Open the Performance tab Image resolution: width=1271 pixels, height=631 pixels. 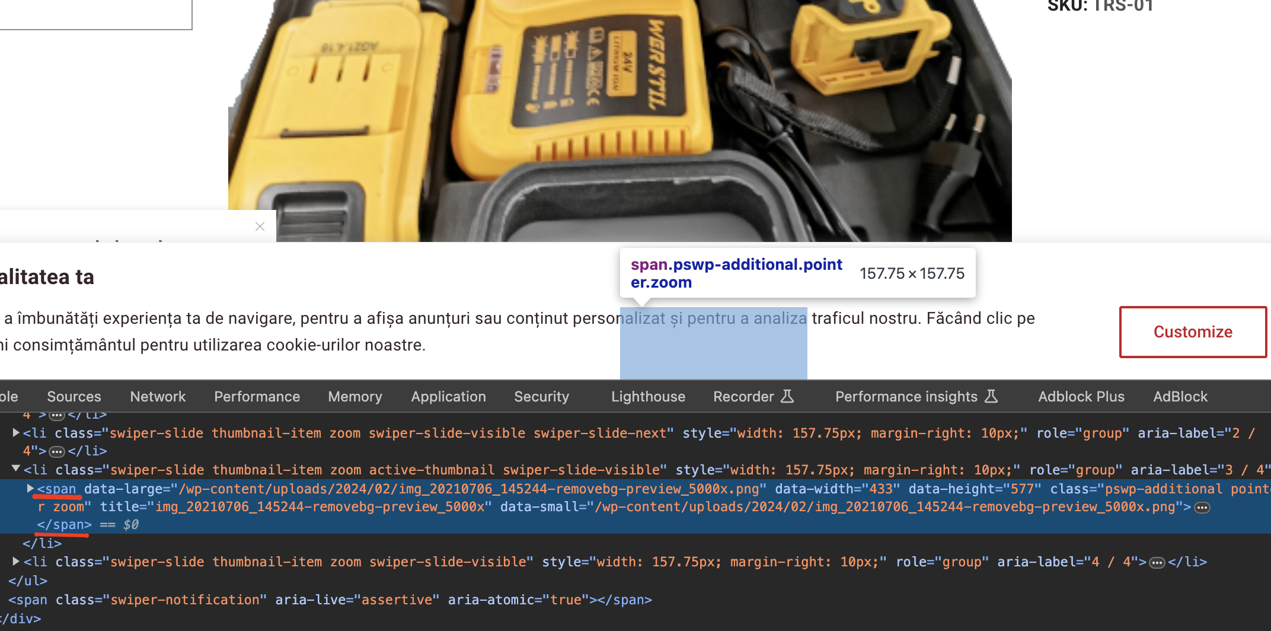point(257,397)
